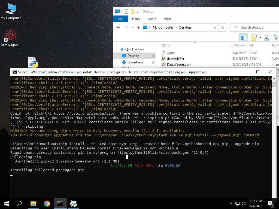This screenshot has height=209, width=279.
Task: Open the DataWagon desktop shortcut
Action: click(11, 38)
